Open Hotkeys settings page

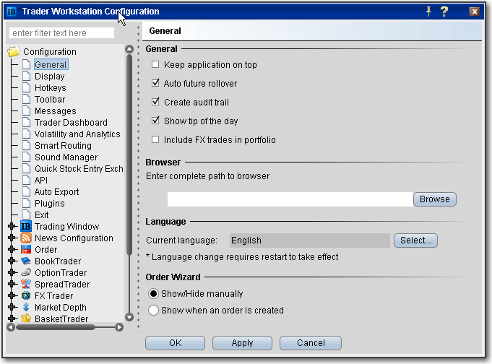[x=51, y=88]
